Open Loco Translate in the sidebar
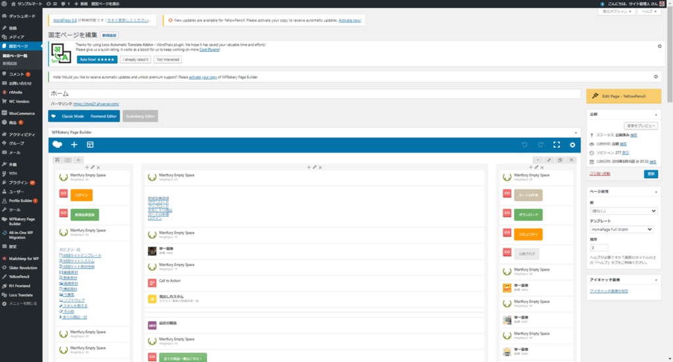This screenshot has width=673, height=362. [21, 295]
